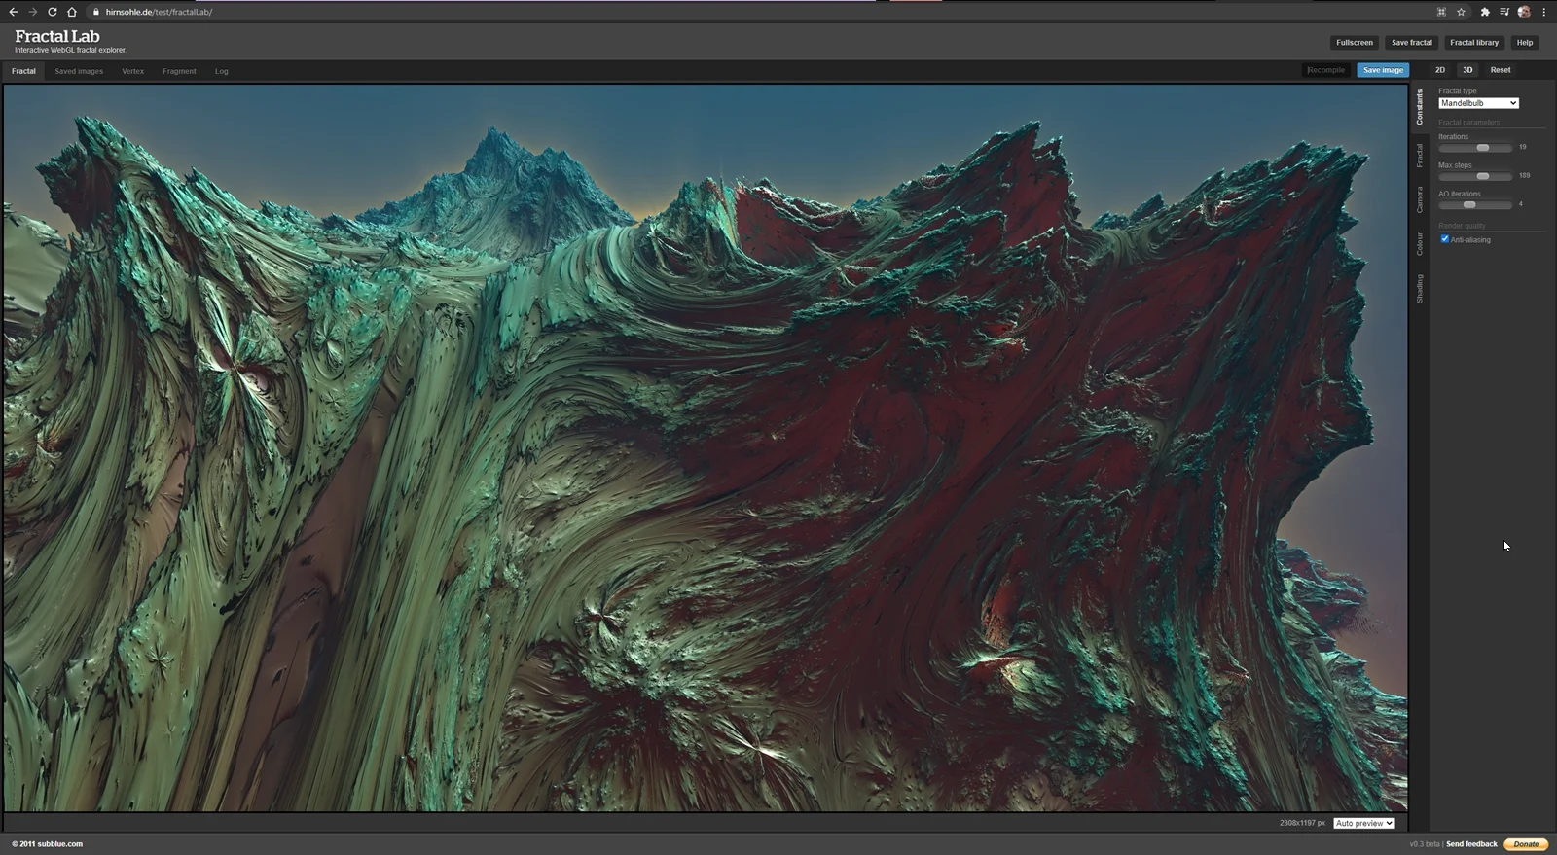Click the Save fractal button
Image resolution: width=1557 pixels, height=855 pixels.
point(1411,43)
